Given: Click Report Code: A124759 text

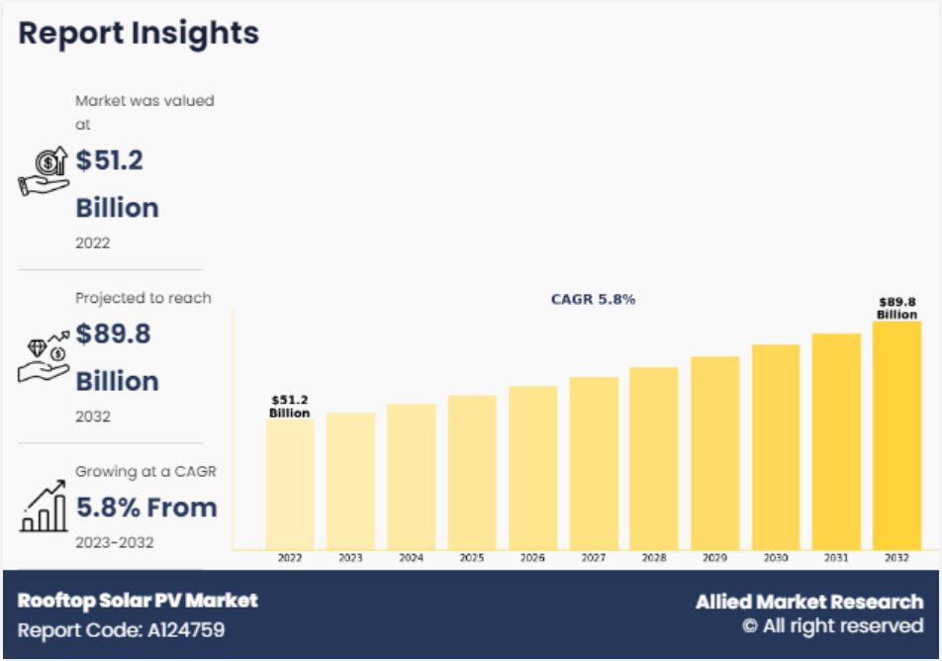Looking at the screenshot, I should point(122,629).
